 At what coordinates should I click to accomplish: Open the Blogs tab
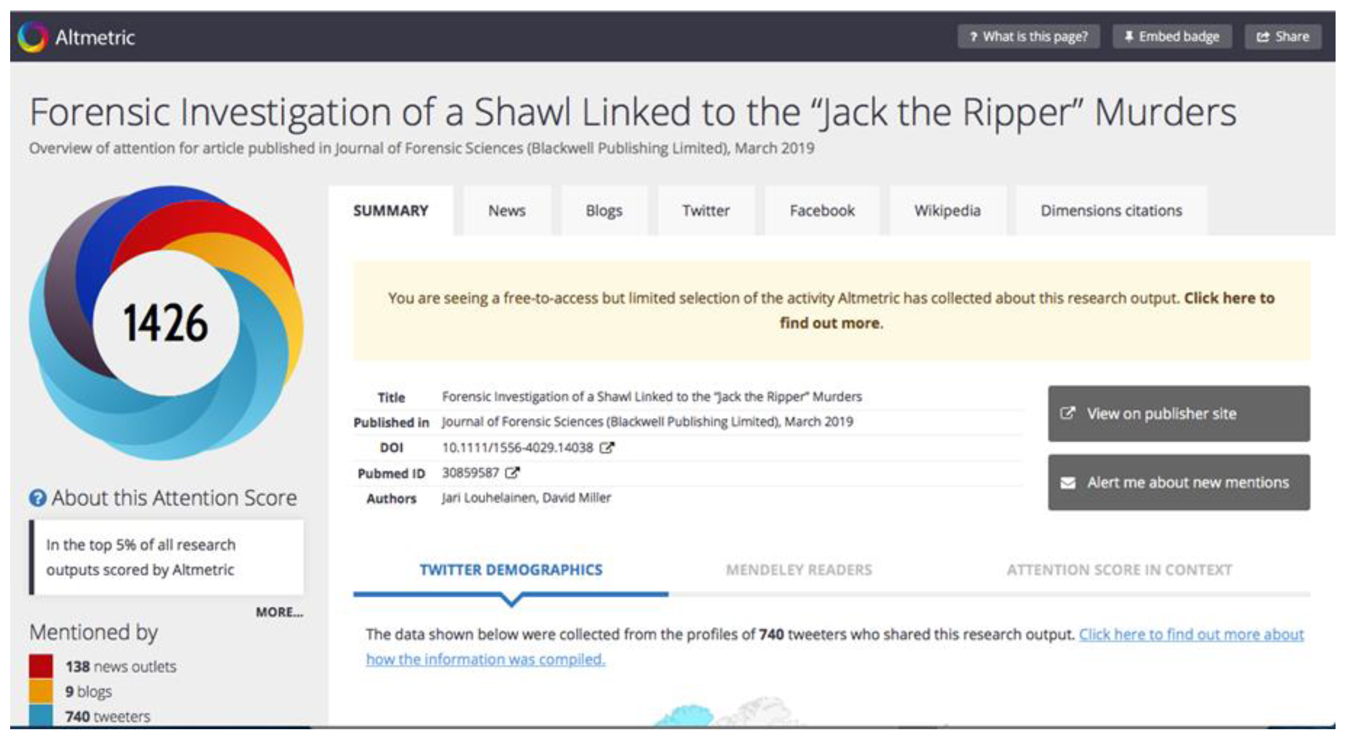(x=604, y=210)
